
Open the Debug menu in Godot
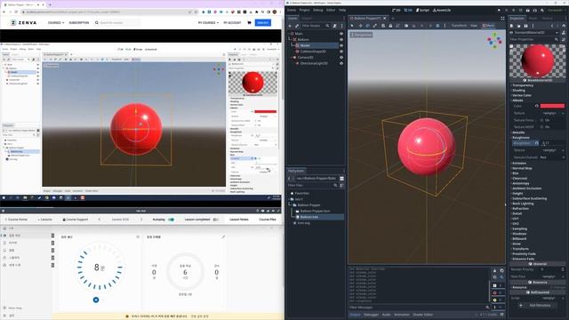click(318, 10)
